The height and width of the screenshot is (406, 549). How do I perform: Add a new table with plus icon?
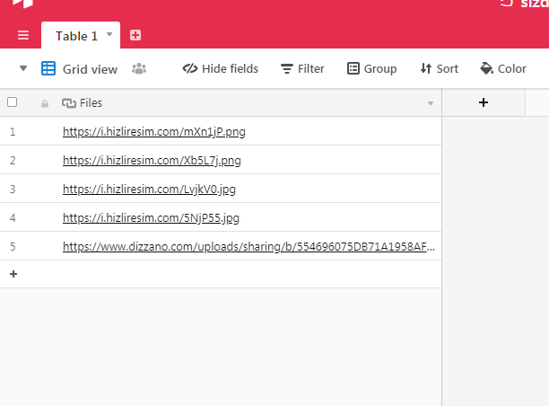(x=135, y=36)
